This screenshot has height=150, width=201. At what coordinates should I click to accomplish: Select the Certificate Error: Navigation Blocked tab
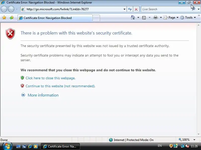pos(55,18)
